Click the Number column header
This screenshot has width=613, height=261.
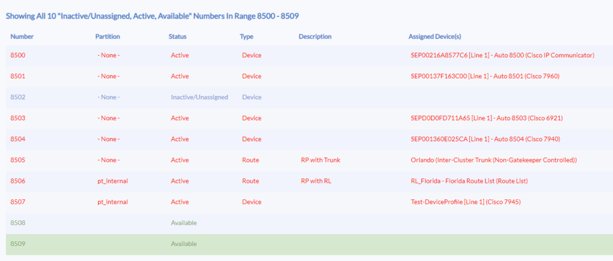tap(22, 36)
